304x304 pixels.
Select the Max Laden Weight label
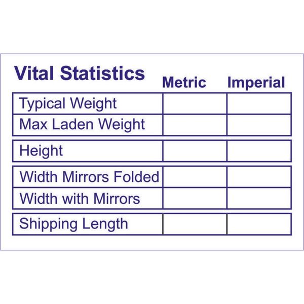point(82,125)
